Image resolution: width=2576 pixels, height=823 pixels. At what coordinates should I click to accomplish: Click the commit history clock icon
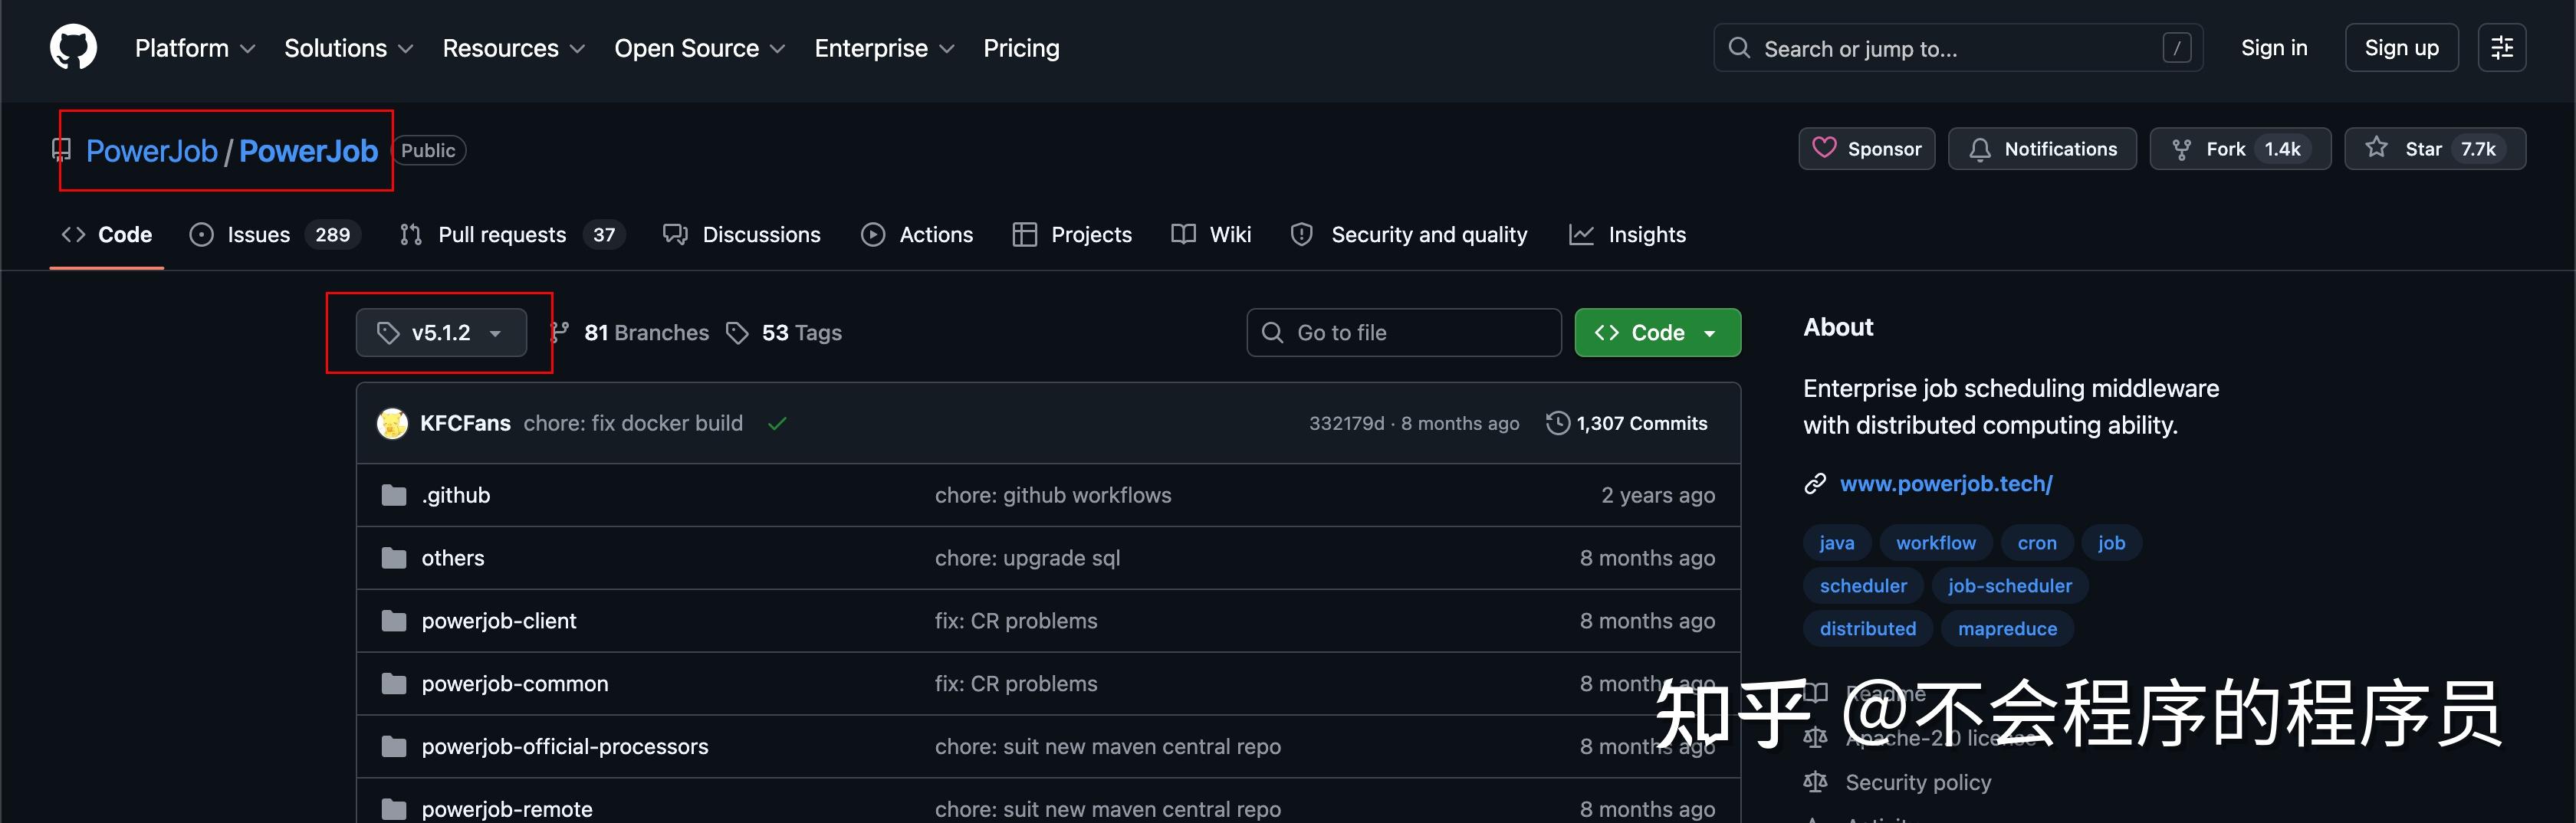click(x=1557, y=423)
